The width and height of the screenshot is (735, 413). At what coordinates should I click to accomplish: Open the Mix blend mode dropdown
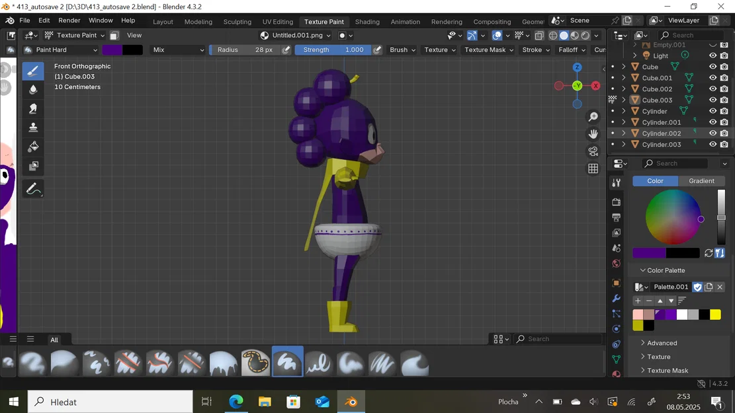tap(179, 50)
